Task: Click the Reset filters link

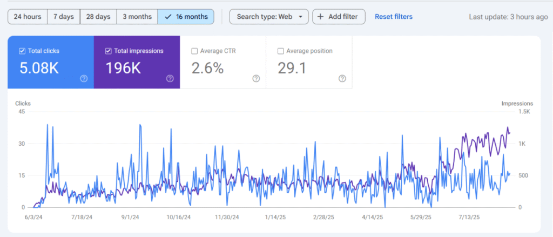Action: (394, 17)
